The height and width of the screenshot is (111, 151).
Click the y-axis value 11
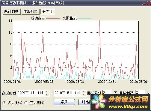pyautogui.click(x=10, y=32)
